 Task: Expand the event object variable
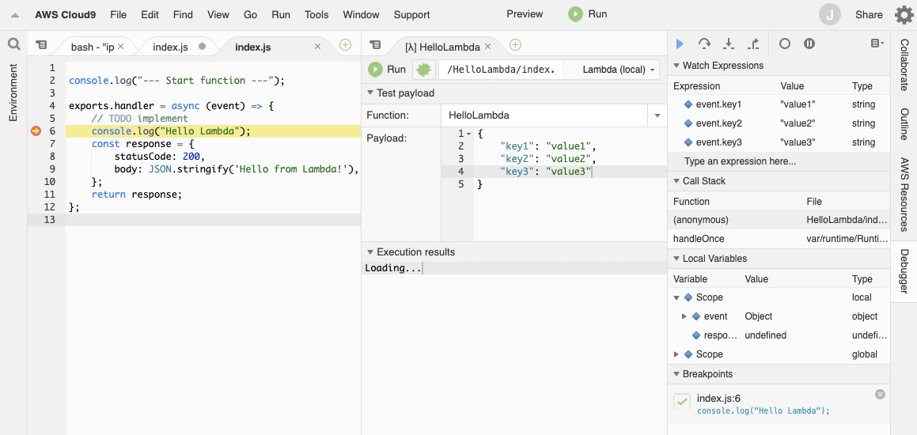[684, 316]
